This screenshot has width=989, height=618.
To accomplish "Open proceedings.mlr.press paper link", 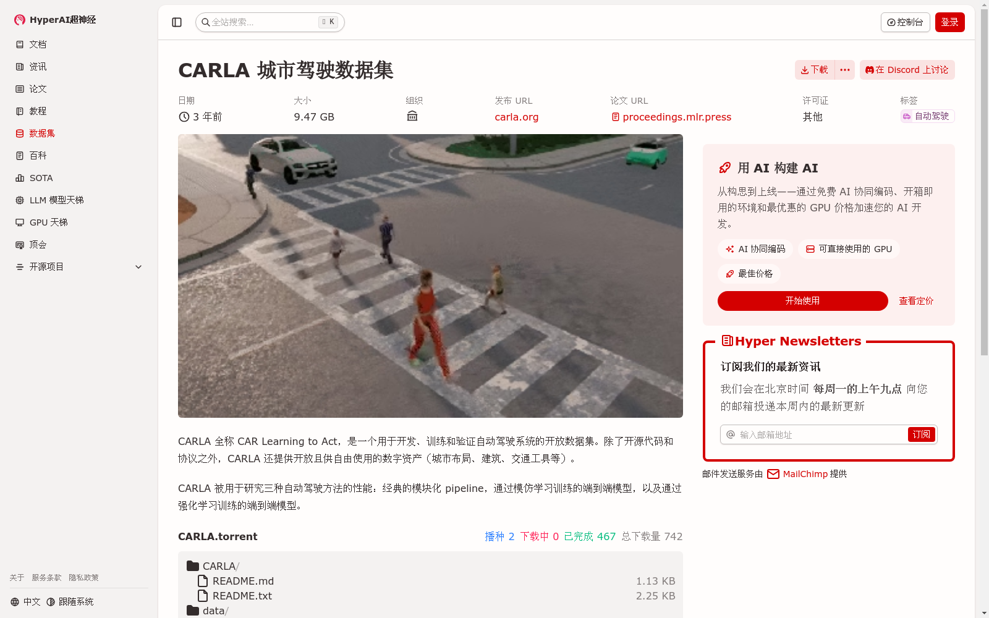I will click(671, 117).
